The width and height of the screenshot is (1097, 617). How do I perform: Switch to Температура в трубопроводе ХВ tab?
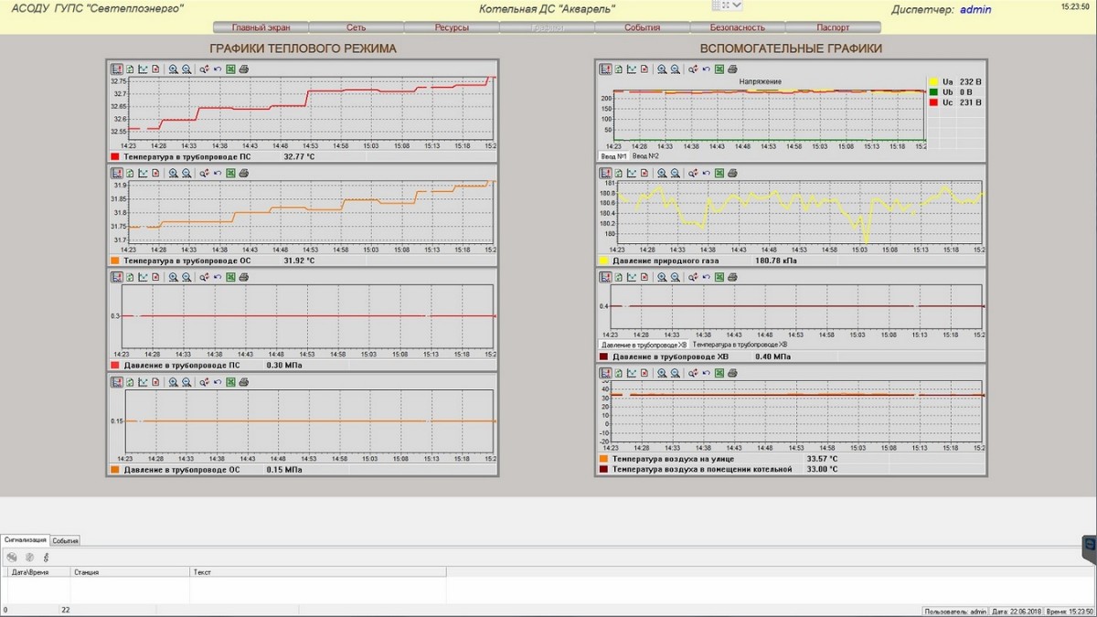740,345
